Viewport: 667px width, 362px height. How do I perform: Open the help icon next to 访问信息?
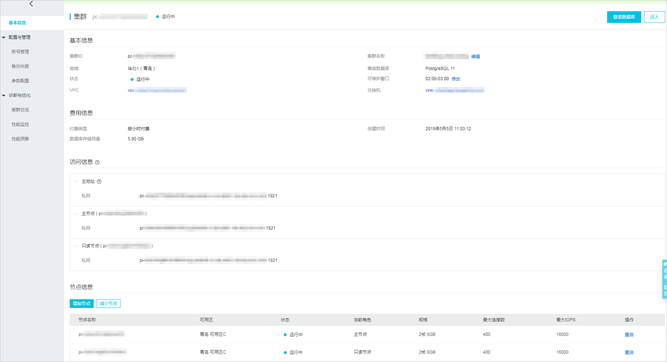coord(97,163)
